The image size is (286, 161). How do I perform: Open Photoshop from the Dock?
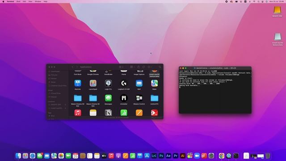[x=161, y=156]
